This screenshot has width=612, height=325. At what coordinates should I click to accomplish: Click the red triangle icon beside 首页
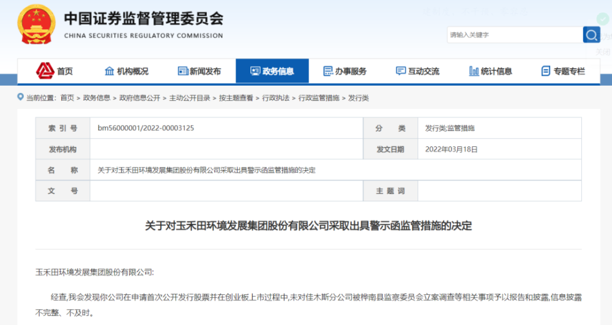tap(45, 70)
